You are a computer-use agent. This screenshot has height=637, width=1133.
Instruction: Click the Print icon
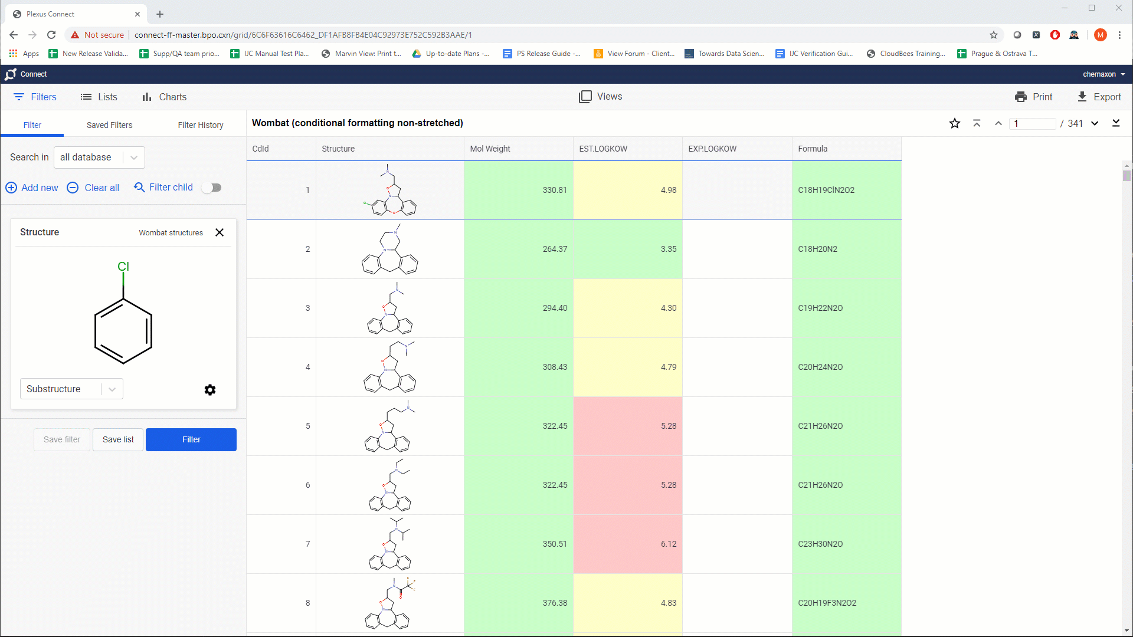(x=1021, y=97)
